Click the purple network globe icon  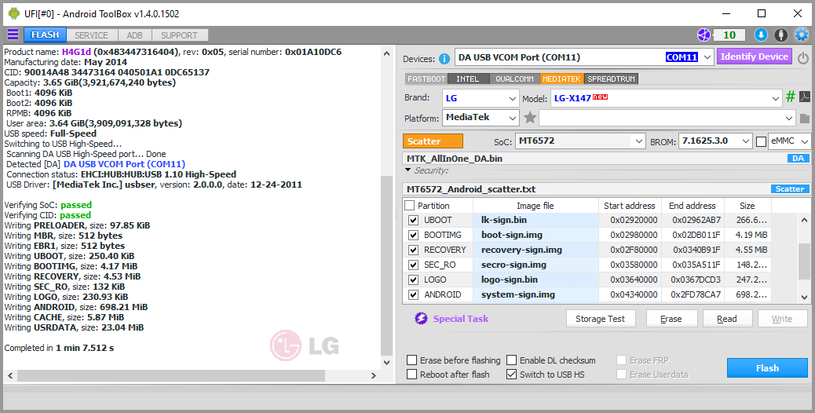(x=704, y=35)
